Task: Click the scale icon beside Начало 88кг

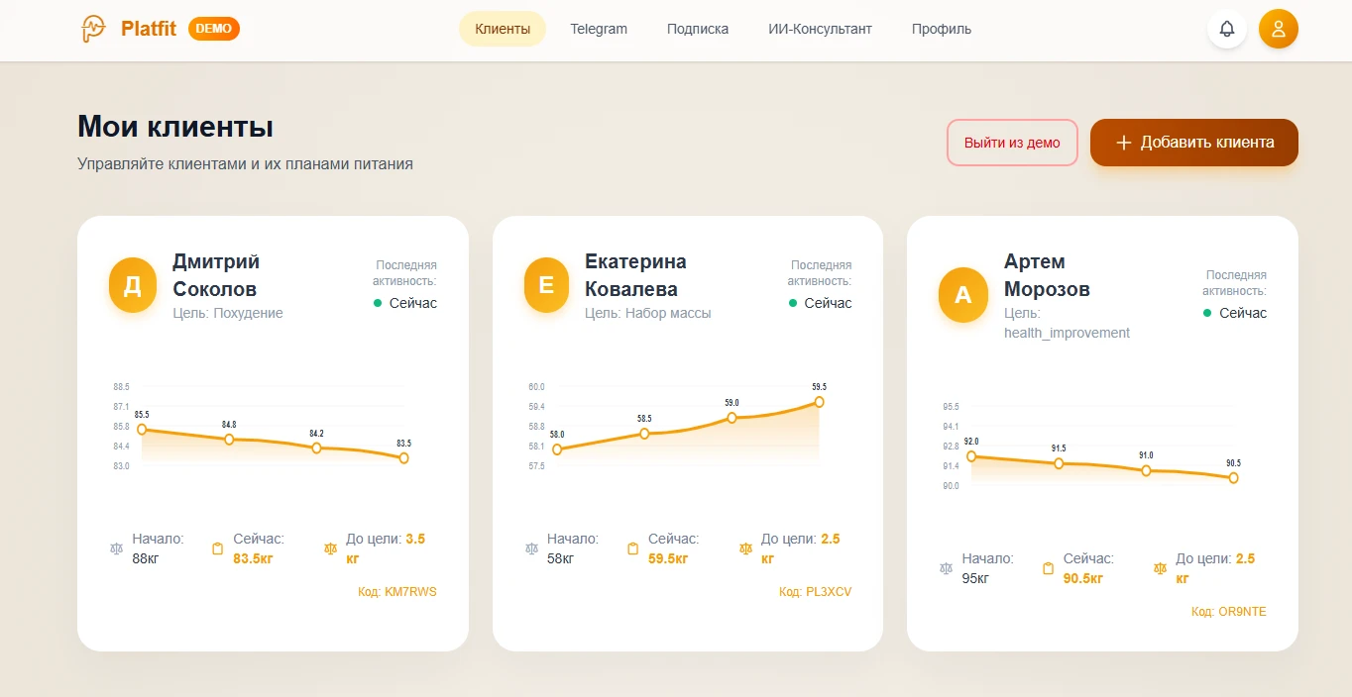Action: (x=116, y=548)
